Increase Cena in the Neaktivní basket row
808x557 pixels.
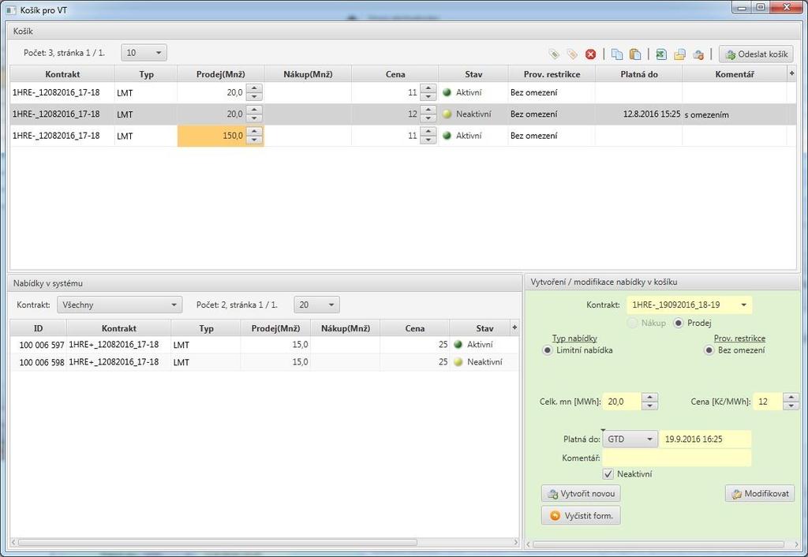[x=428, y=110]
